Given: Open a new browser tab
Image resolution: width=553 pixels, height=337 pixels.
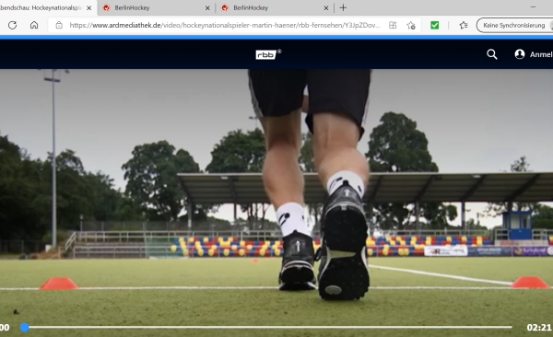Looking at the screenshot, I should (x=343, y=7).
